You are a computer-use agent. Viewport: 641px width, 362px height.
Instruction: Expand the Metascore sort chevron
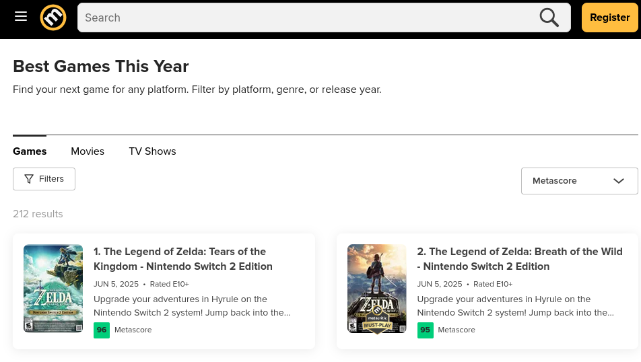click(x=619, y=181)
